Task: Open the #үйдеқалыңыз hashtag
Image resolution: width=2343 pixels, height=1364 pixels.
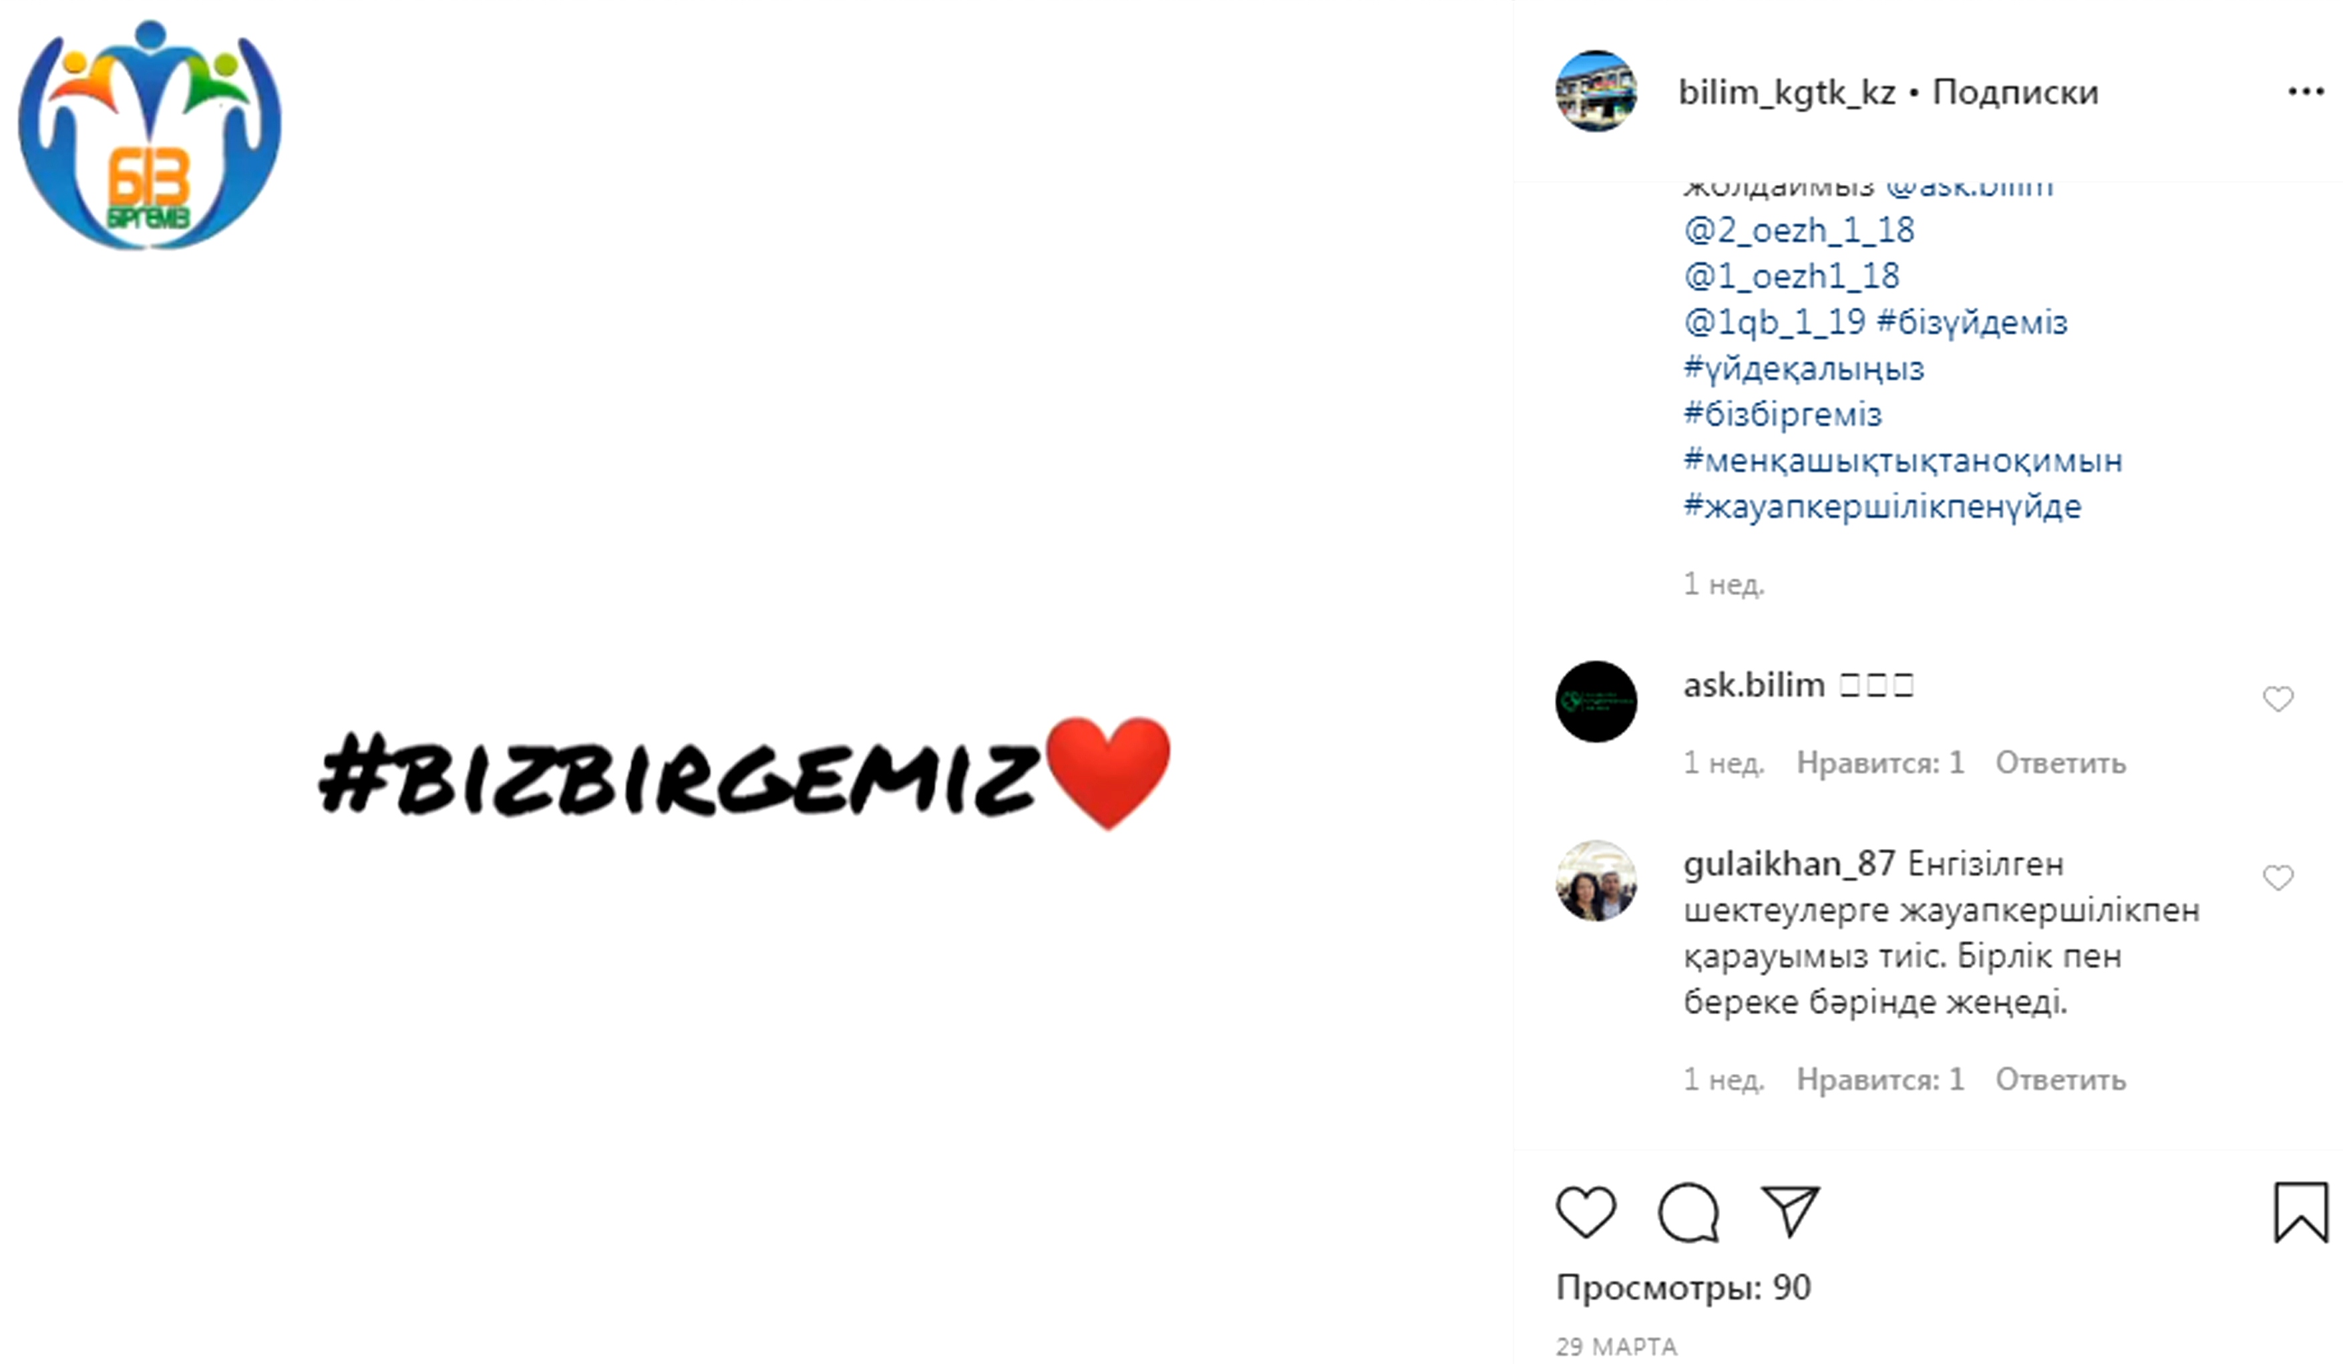Action: (x=1804, y=368)
